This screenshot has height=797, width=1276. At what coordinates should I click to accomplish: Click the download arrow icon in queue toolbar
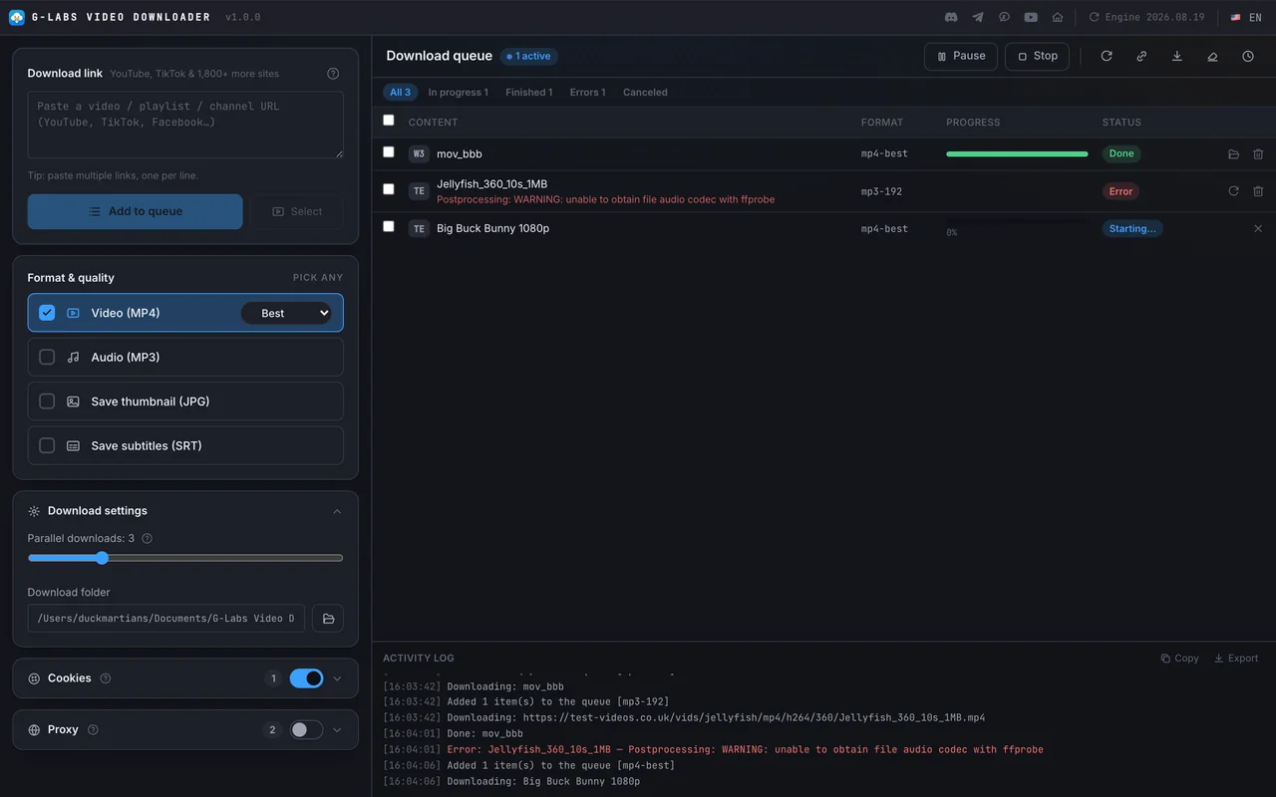[1177, 56]
